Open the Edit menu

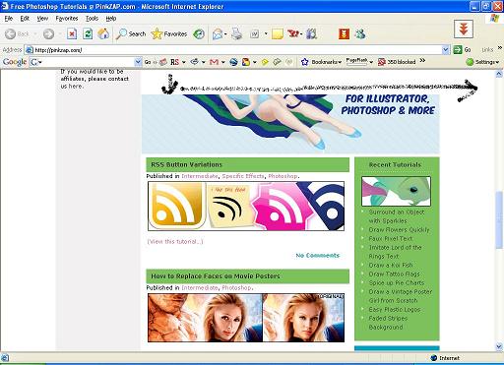click(x=25, y=19)
